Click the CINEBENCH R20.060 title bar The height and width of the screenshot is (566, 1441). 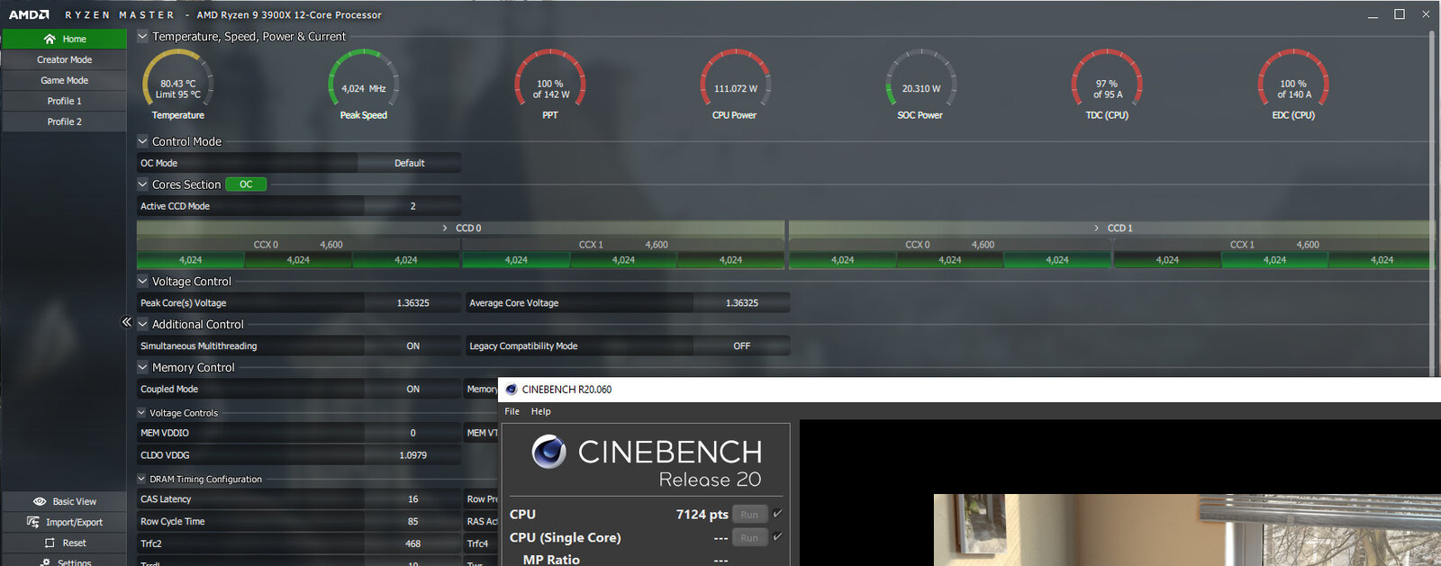969,390
